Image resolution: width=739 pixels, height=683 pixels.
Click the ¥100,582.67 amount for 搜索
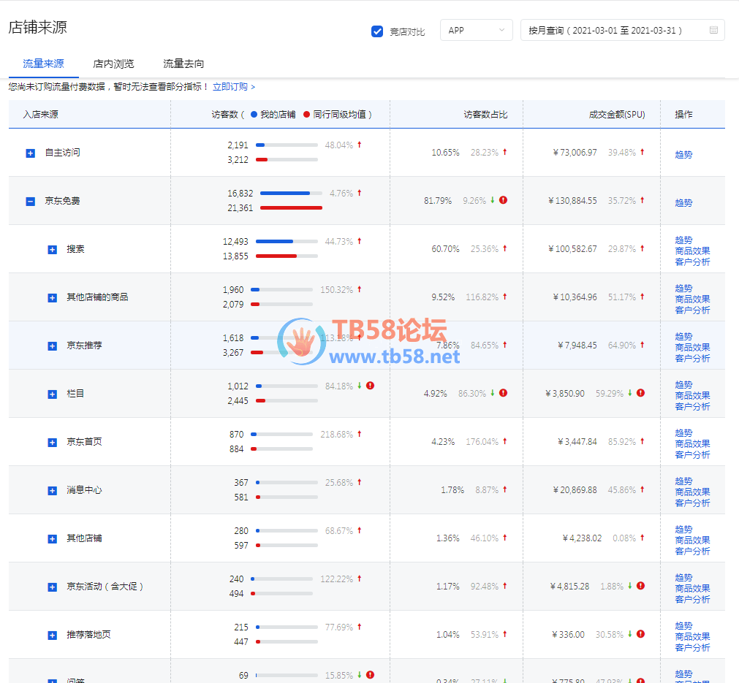(x=572, y=248)
